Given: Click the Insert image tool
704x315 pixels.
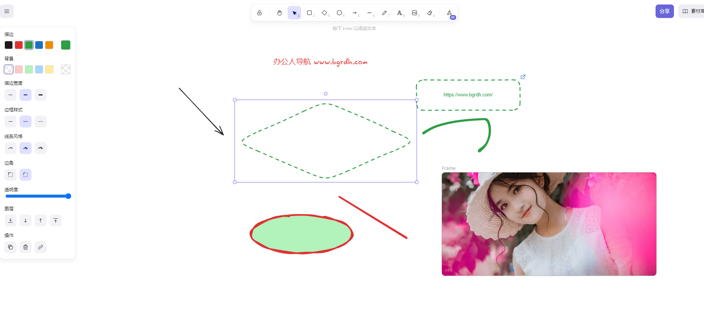Looking at the screenshot, I should (415, 13).
